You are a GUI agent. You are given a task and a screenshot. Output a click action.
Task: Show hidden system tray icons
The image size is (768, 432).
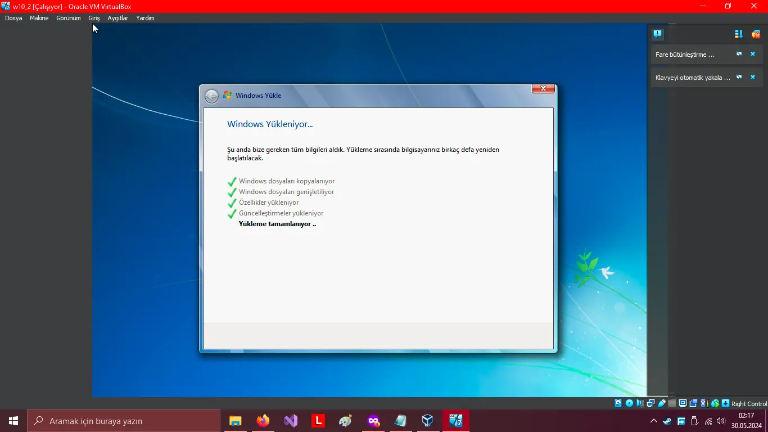[653, 421]
